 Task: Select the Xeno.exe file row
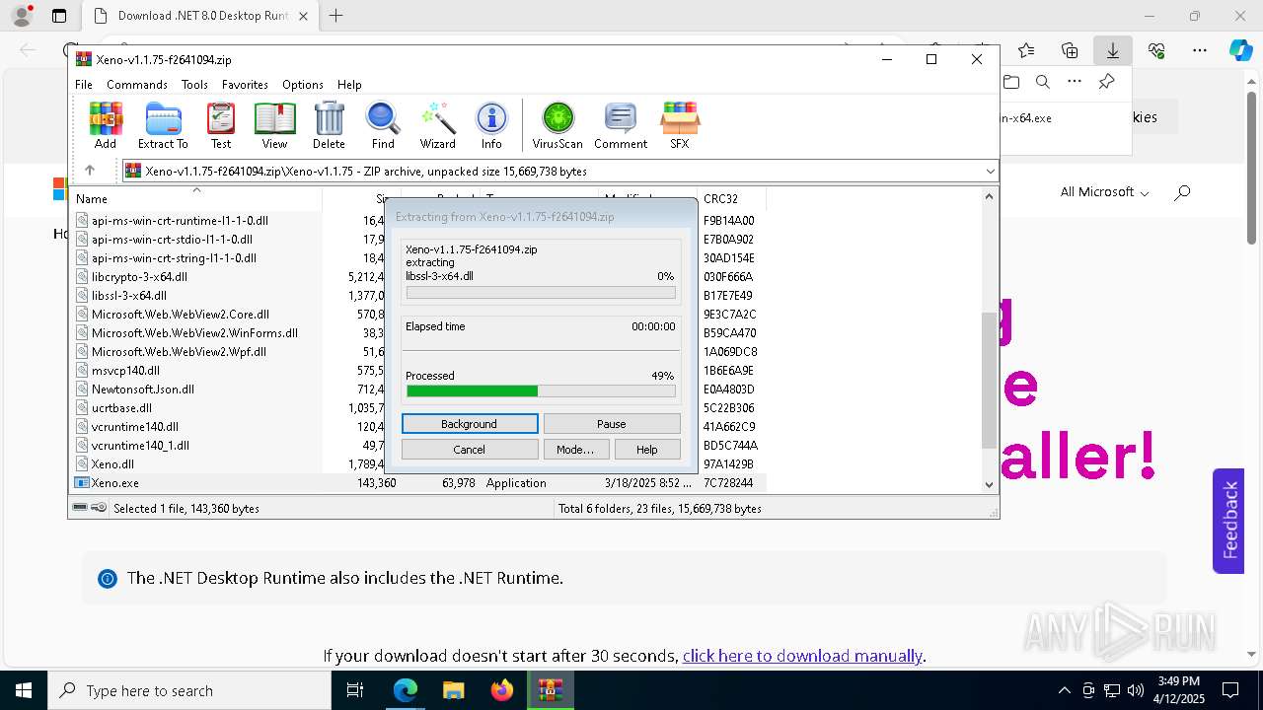pos(419,483)
